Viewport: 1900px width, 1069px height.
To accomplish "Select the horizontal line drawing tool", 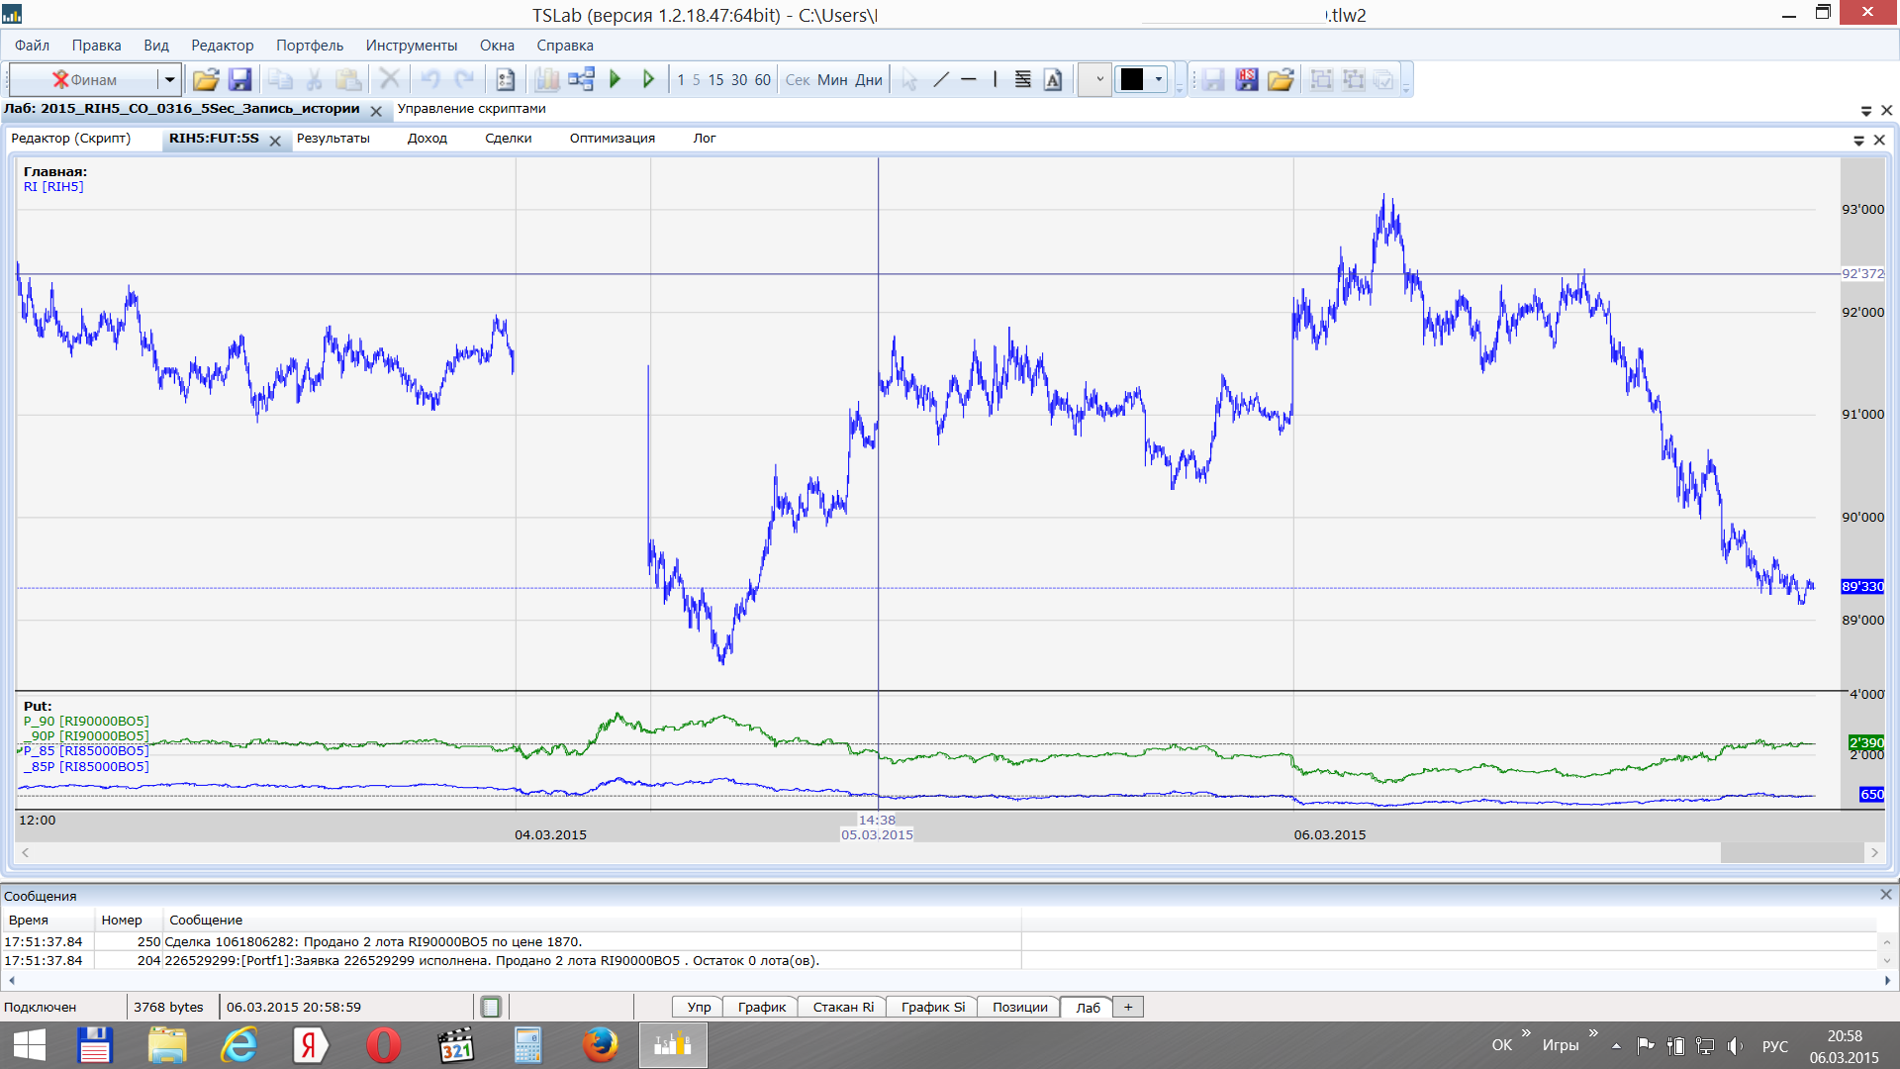I will point(969,79).
